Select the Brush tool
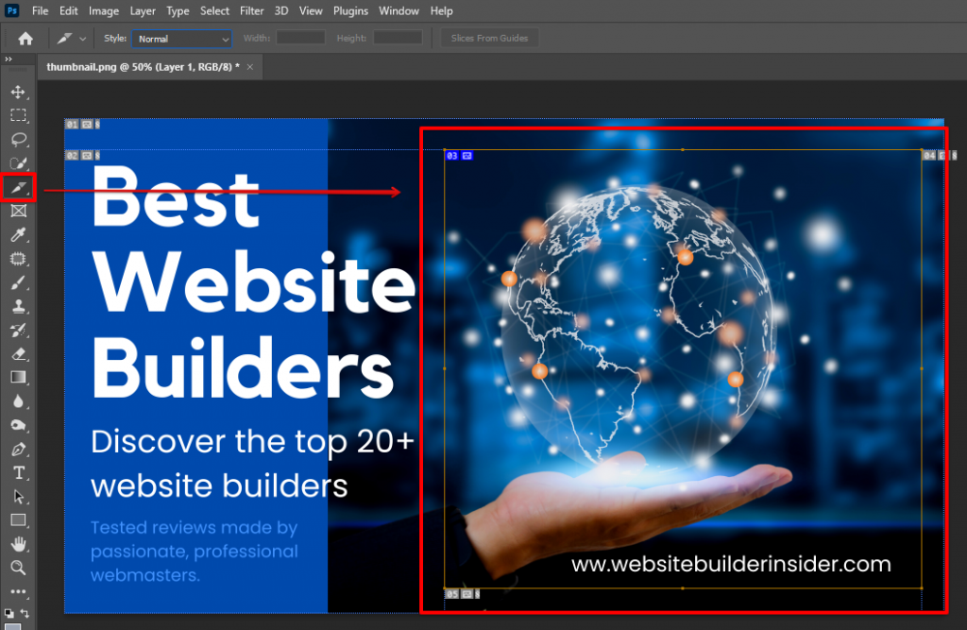The width and height of the screenshot is (967, 630). [19, 282]
